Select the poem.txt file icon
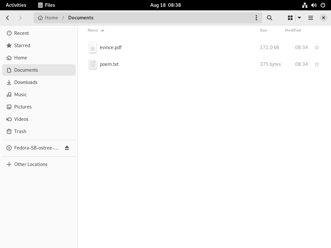 click(x=93, y=64)
